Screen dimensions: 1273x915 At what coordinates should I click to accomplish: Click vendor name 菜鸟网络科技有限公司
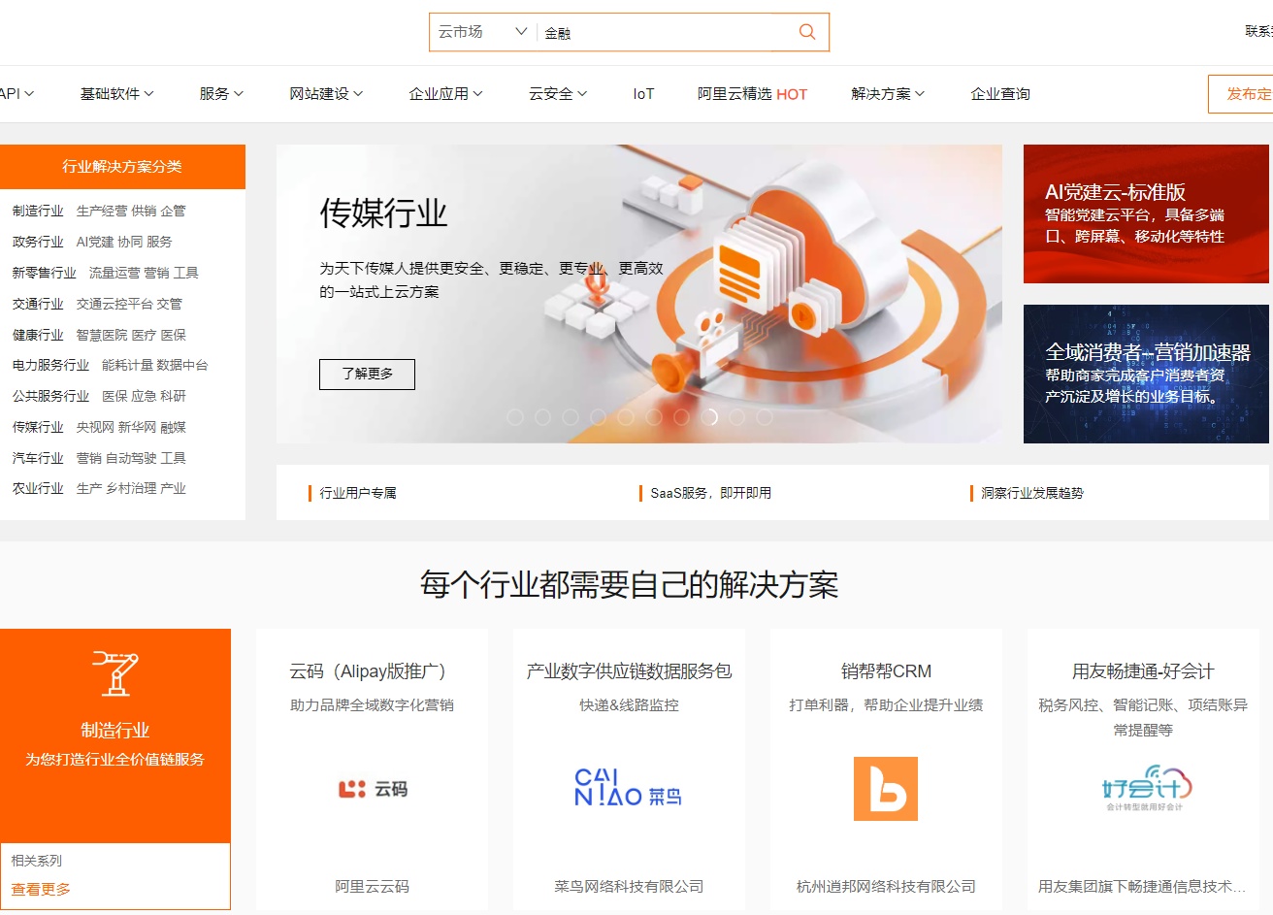click(x=629, y=886)
